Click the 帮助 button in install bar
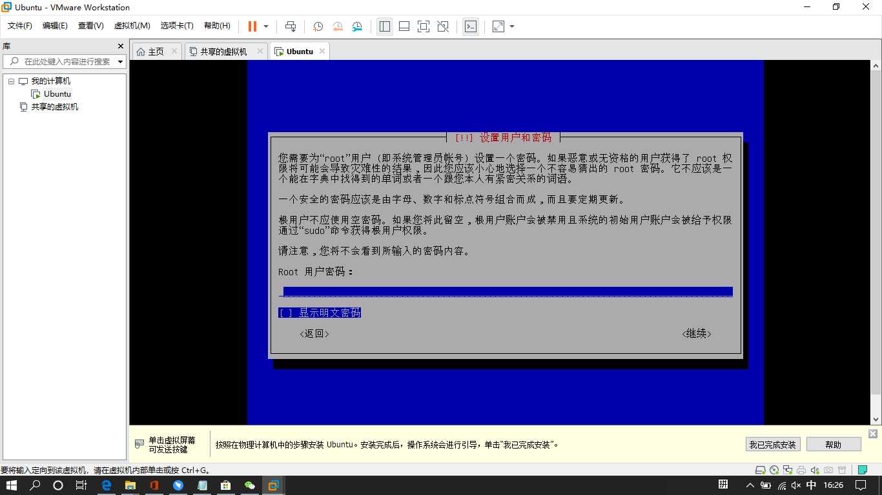The image size is (882, 495). tap(834, 445)
